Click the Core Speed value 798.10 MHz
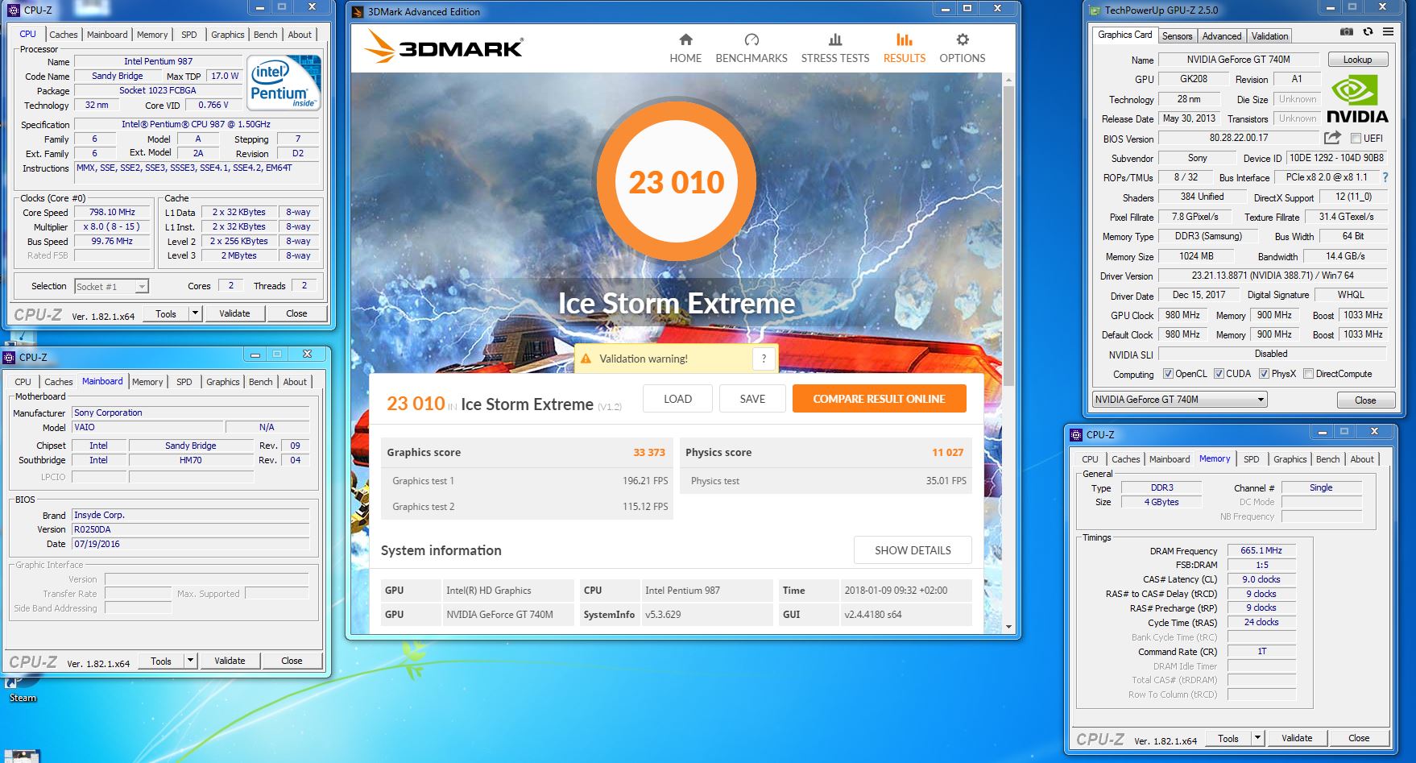The image size is (1416, 763). tap(113, 213)
